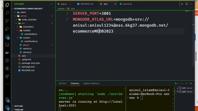This screenshot has height=111, width=198.
Task: Maximize the terminal panel size
Action: (187, 83)
